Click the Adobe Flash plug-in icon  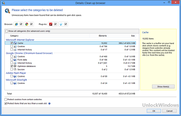[x=51, y=24]
